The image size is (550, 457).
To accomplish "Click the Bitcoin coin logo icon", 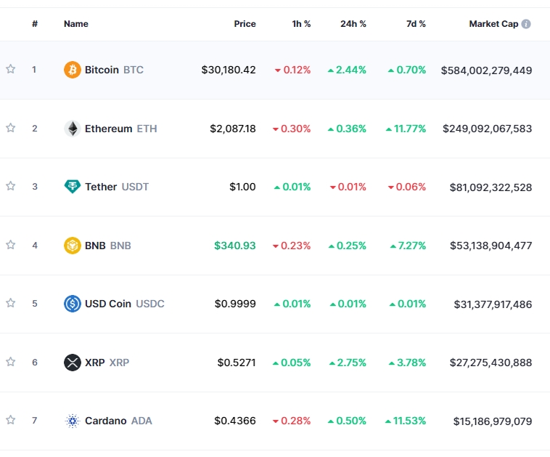I will tap(73, 70).
